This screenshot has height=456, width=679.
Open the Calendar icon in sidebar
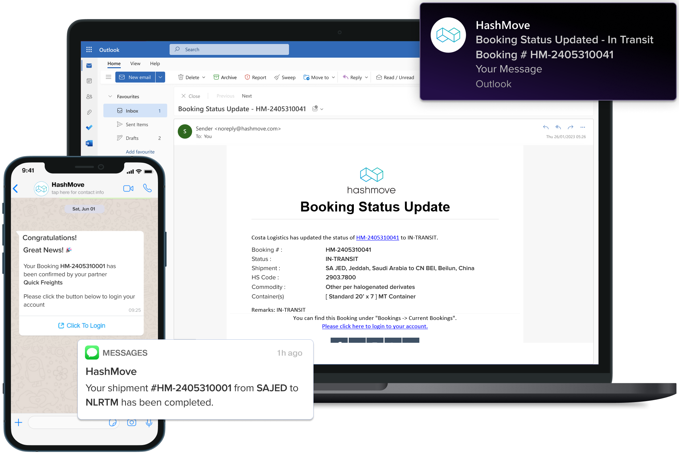[x=89, y=81]
